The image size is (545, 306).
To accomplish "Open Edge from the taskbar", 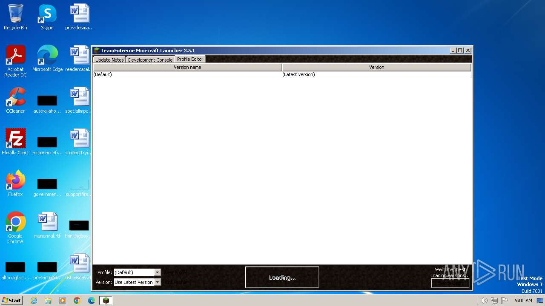I will pyautogui.click(x=92, y=300).
